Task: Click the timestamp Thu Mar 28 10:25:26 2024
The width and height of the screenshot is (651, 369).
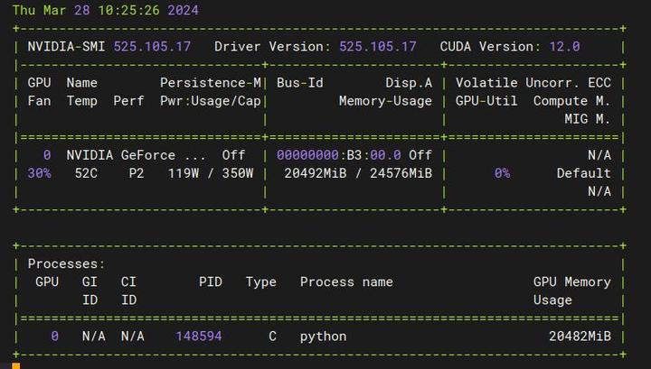Action: coord(105,11)
